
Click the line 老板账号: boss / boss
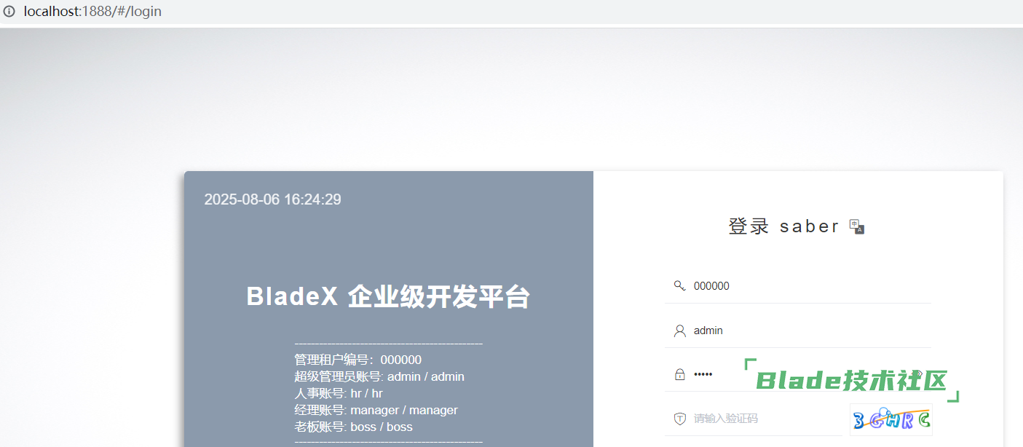pyautogui.click(x=354, y=427)
